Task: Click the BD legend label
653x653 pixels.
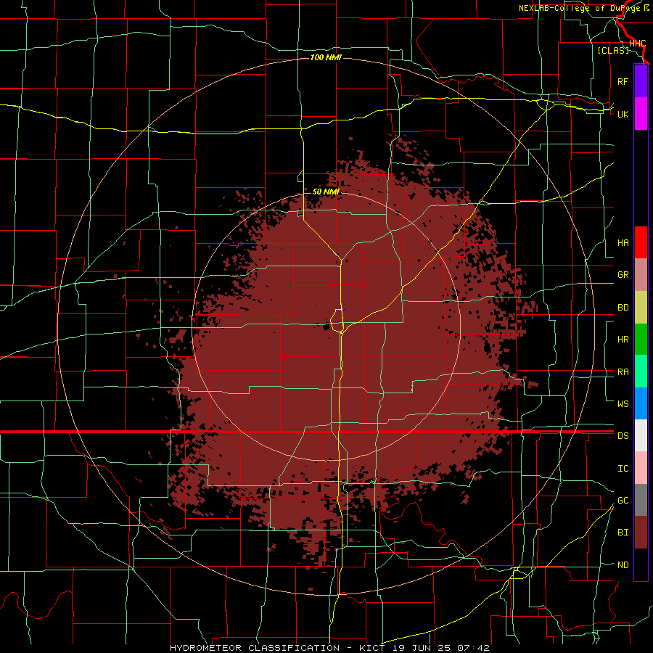Action: point(623,308)
